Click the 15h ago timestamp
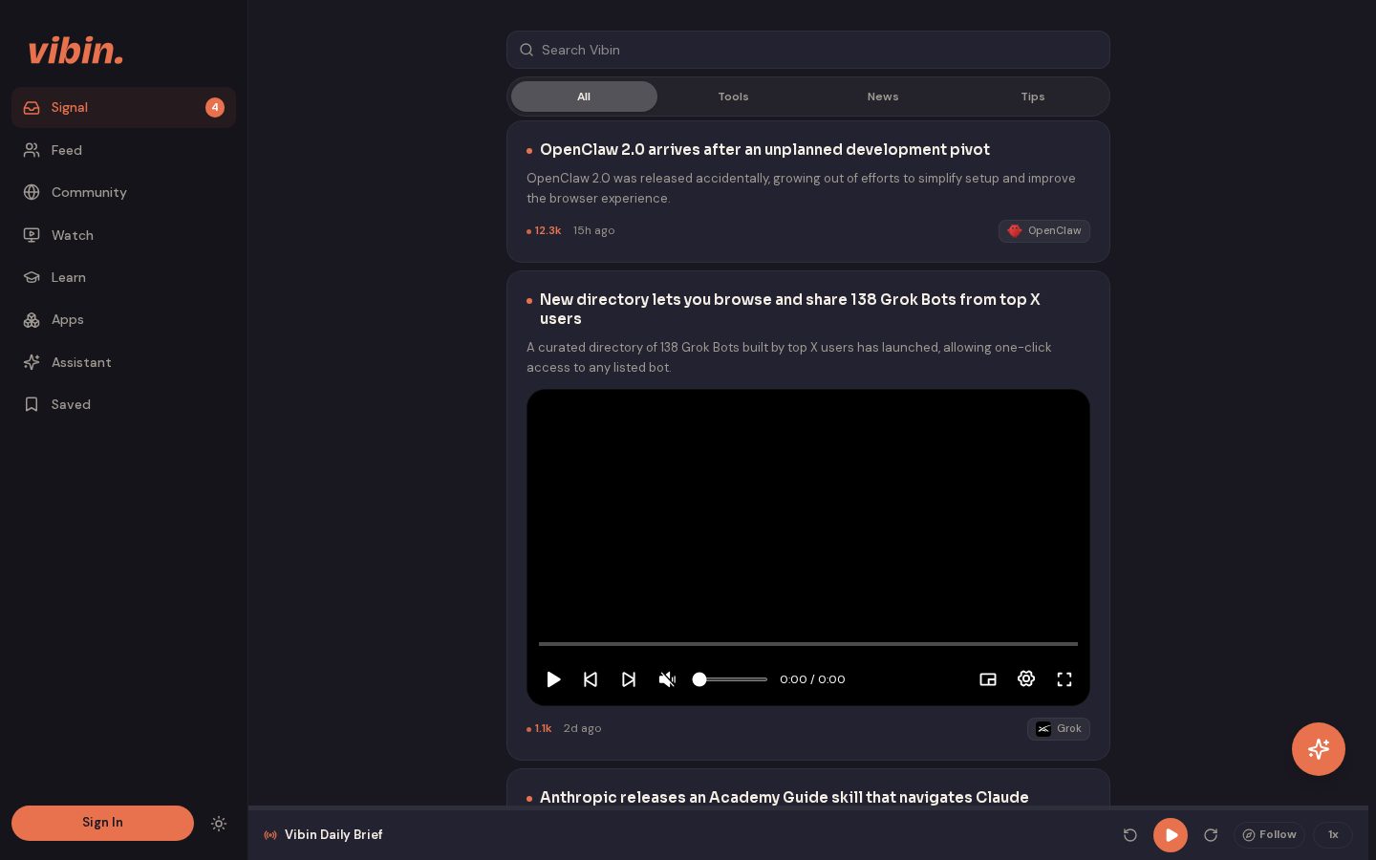 (x=594, y=230)
